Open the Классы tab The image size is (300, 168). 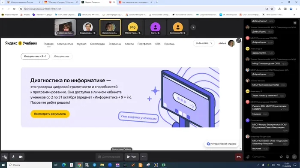(129, 44)
